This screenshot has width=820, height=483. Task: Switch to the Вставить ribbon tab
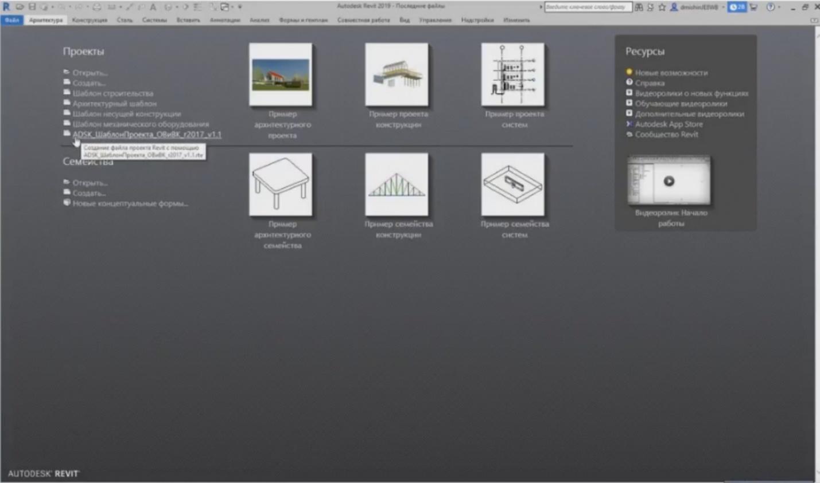click(188, 20)
